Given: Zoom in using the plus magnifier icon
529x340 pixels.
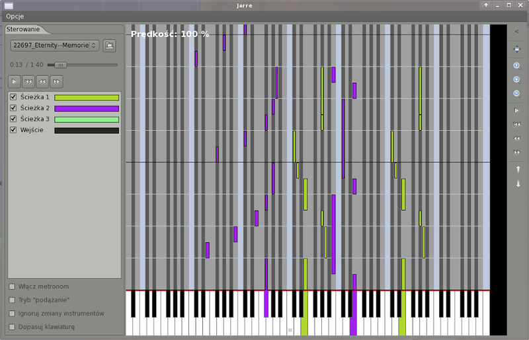Looking at the screenshot, I should (x=517, y=80).
